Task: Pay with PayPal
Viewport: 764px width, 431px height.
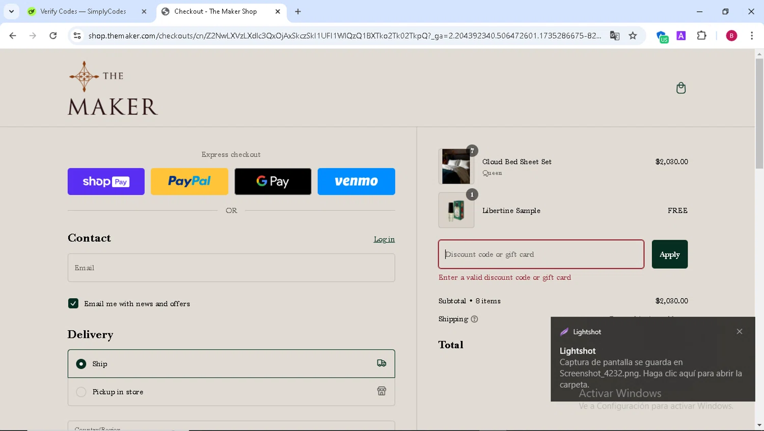Action: click(189, 181)
